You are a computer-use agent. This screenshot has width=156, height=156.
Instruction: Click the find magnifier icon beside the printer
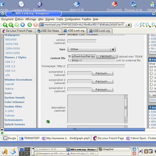[x=142, y=25]
